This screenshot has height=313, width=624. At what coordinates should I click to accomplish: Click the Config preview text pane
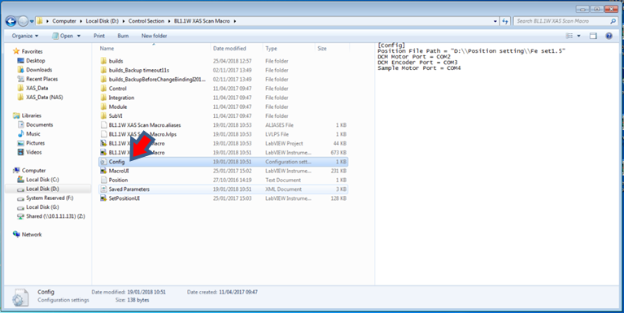pos(497,163)
